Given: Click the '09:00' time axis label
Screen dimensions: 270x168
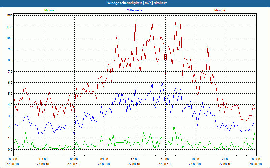Looking at the screenshot, I should click(x=105, y=159).
